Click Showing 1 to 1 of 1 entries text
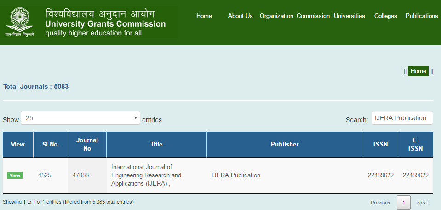 69,202
